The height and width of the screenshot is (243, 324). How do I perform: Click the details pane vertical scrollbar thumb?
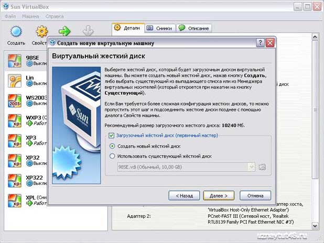pos(315,109)
